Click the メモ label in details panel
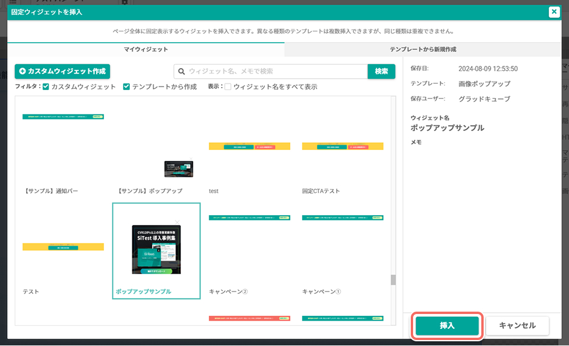The height and width of the screenshot is (346, 569). [416, 142]
